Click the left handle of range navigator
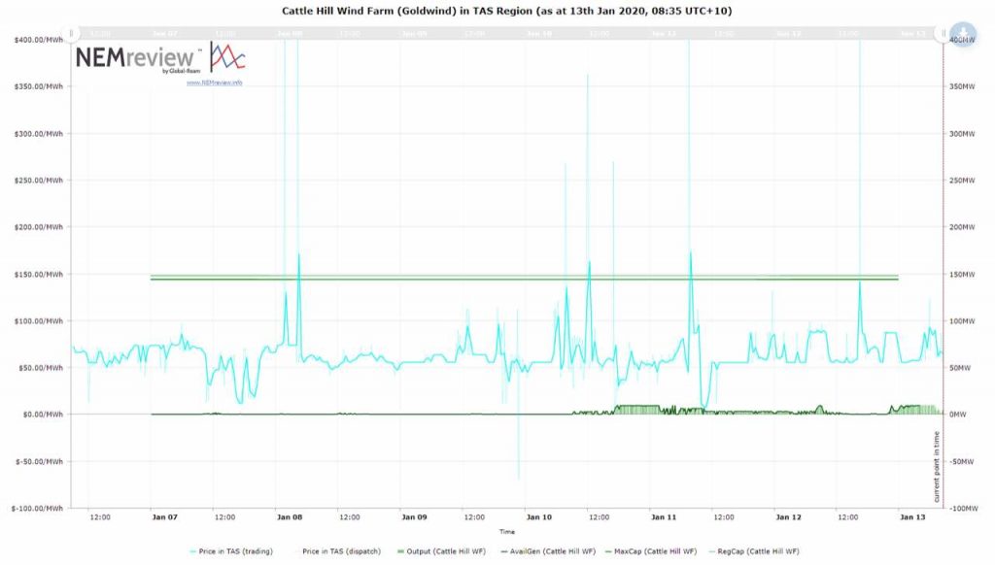This screenshot has width=995, height=565. click(72, 32)
